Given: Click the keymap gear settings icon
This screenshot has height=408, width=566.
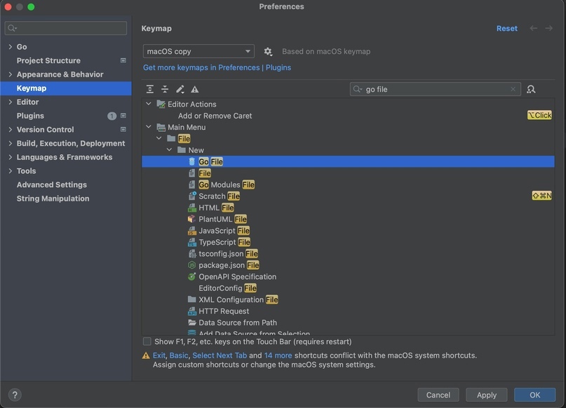Looking at the screenshot, I should coord(268,51).
